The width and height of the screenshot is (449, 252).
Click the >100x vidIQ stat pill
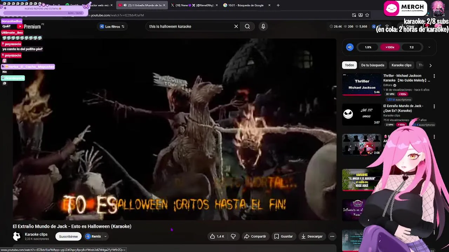[x=390, y=47]
